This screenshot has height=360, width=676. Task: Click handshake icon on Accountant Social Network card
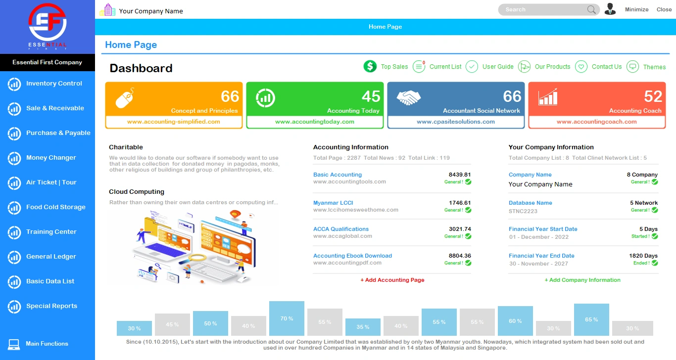pyautogui.click(x=409, y=97)
